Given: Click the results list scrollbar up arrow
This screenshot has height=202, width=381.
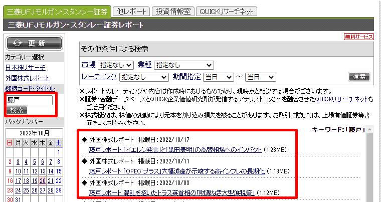Looking at the screenshot, I should [369, 129].
